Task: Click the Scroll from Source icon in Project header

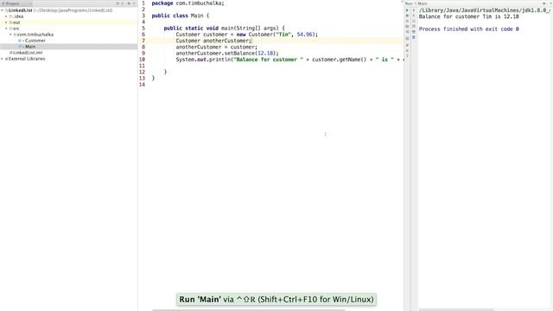Action: point(118,3)
